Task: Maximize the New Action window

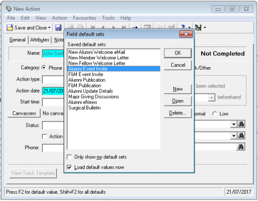Action: click(x=232, y=9)
